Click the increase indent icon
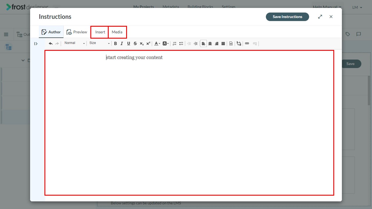 tap(196, 44)
